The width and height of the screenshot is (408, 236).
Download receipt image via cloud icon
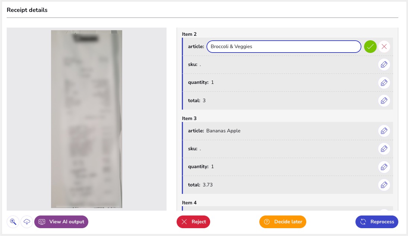27,222
